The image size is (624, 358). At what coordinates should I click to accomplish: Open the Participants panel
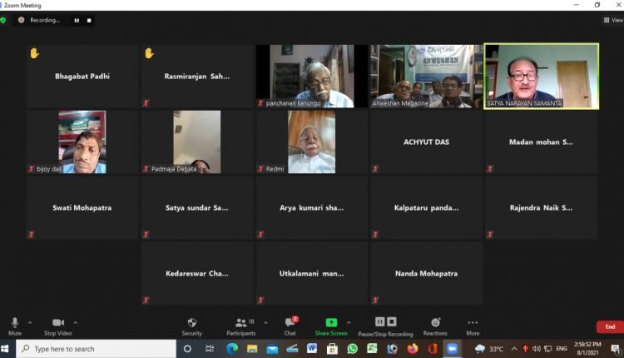pos(241,325)
